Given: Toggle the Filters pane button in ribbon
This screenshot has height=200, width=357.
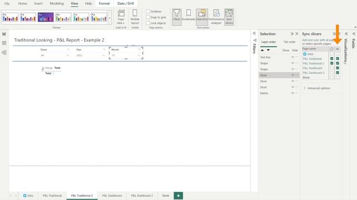Looking at the screenshot, I should click(176, 17).
